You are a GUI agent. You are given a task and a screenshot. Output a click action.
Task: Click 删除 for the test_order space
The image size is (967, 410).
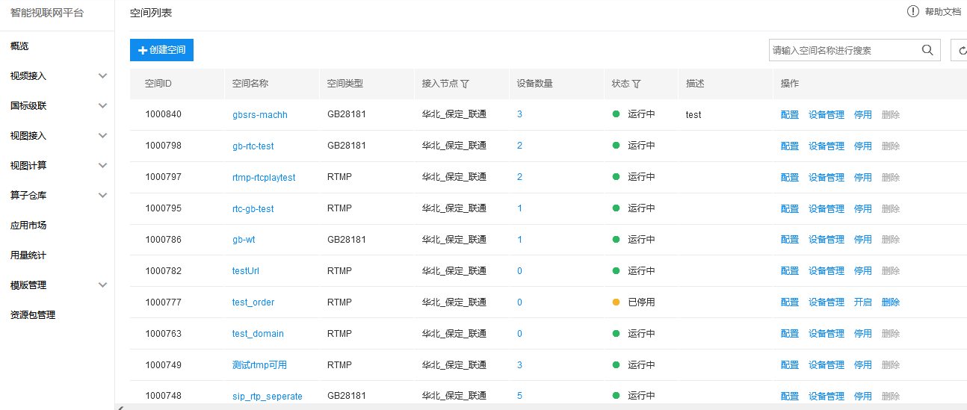tap(890, 302)
